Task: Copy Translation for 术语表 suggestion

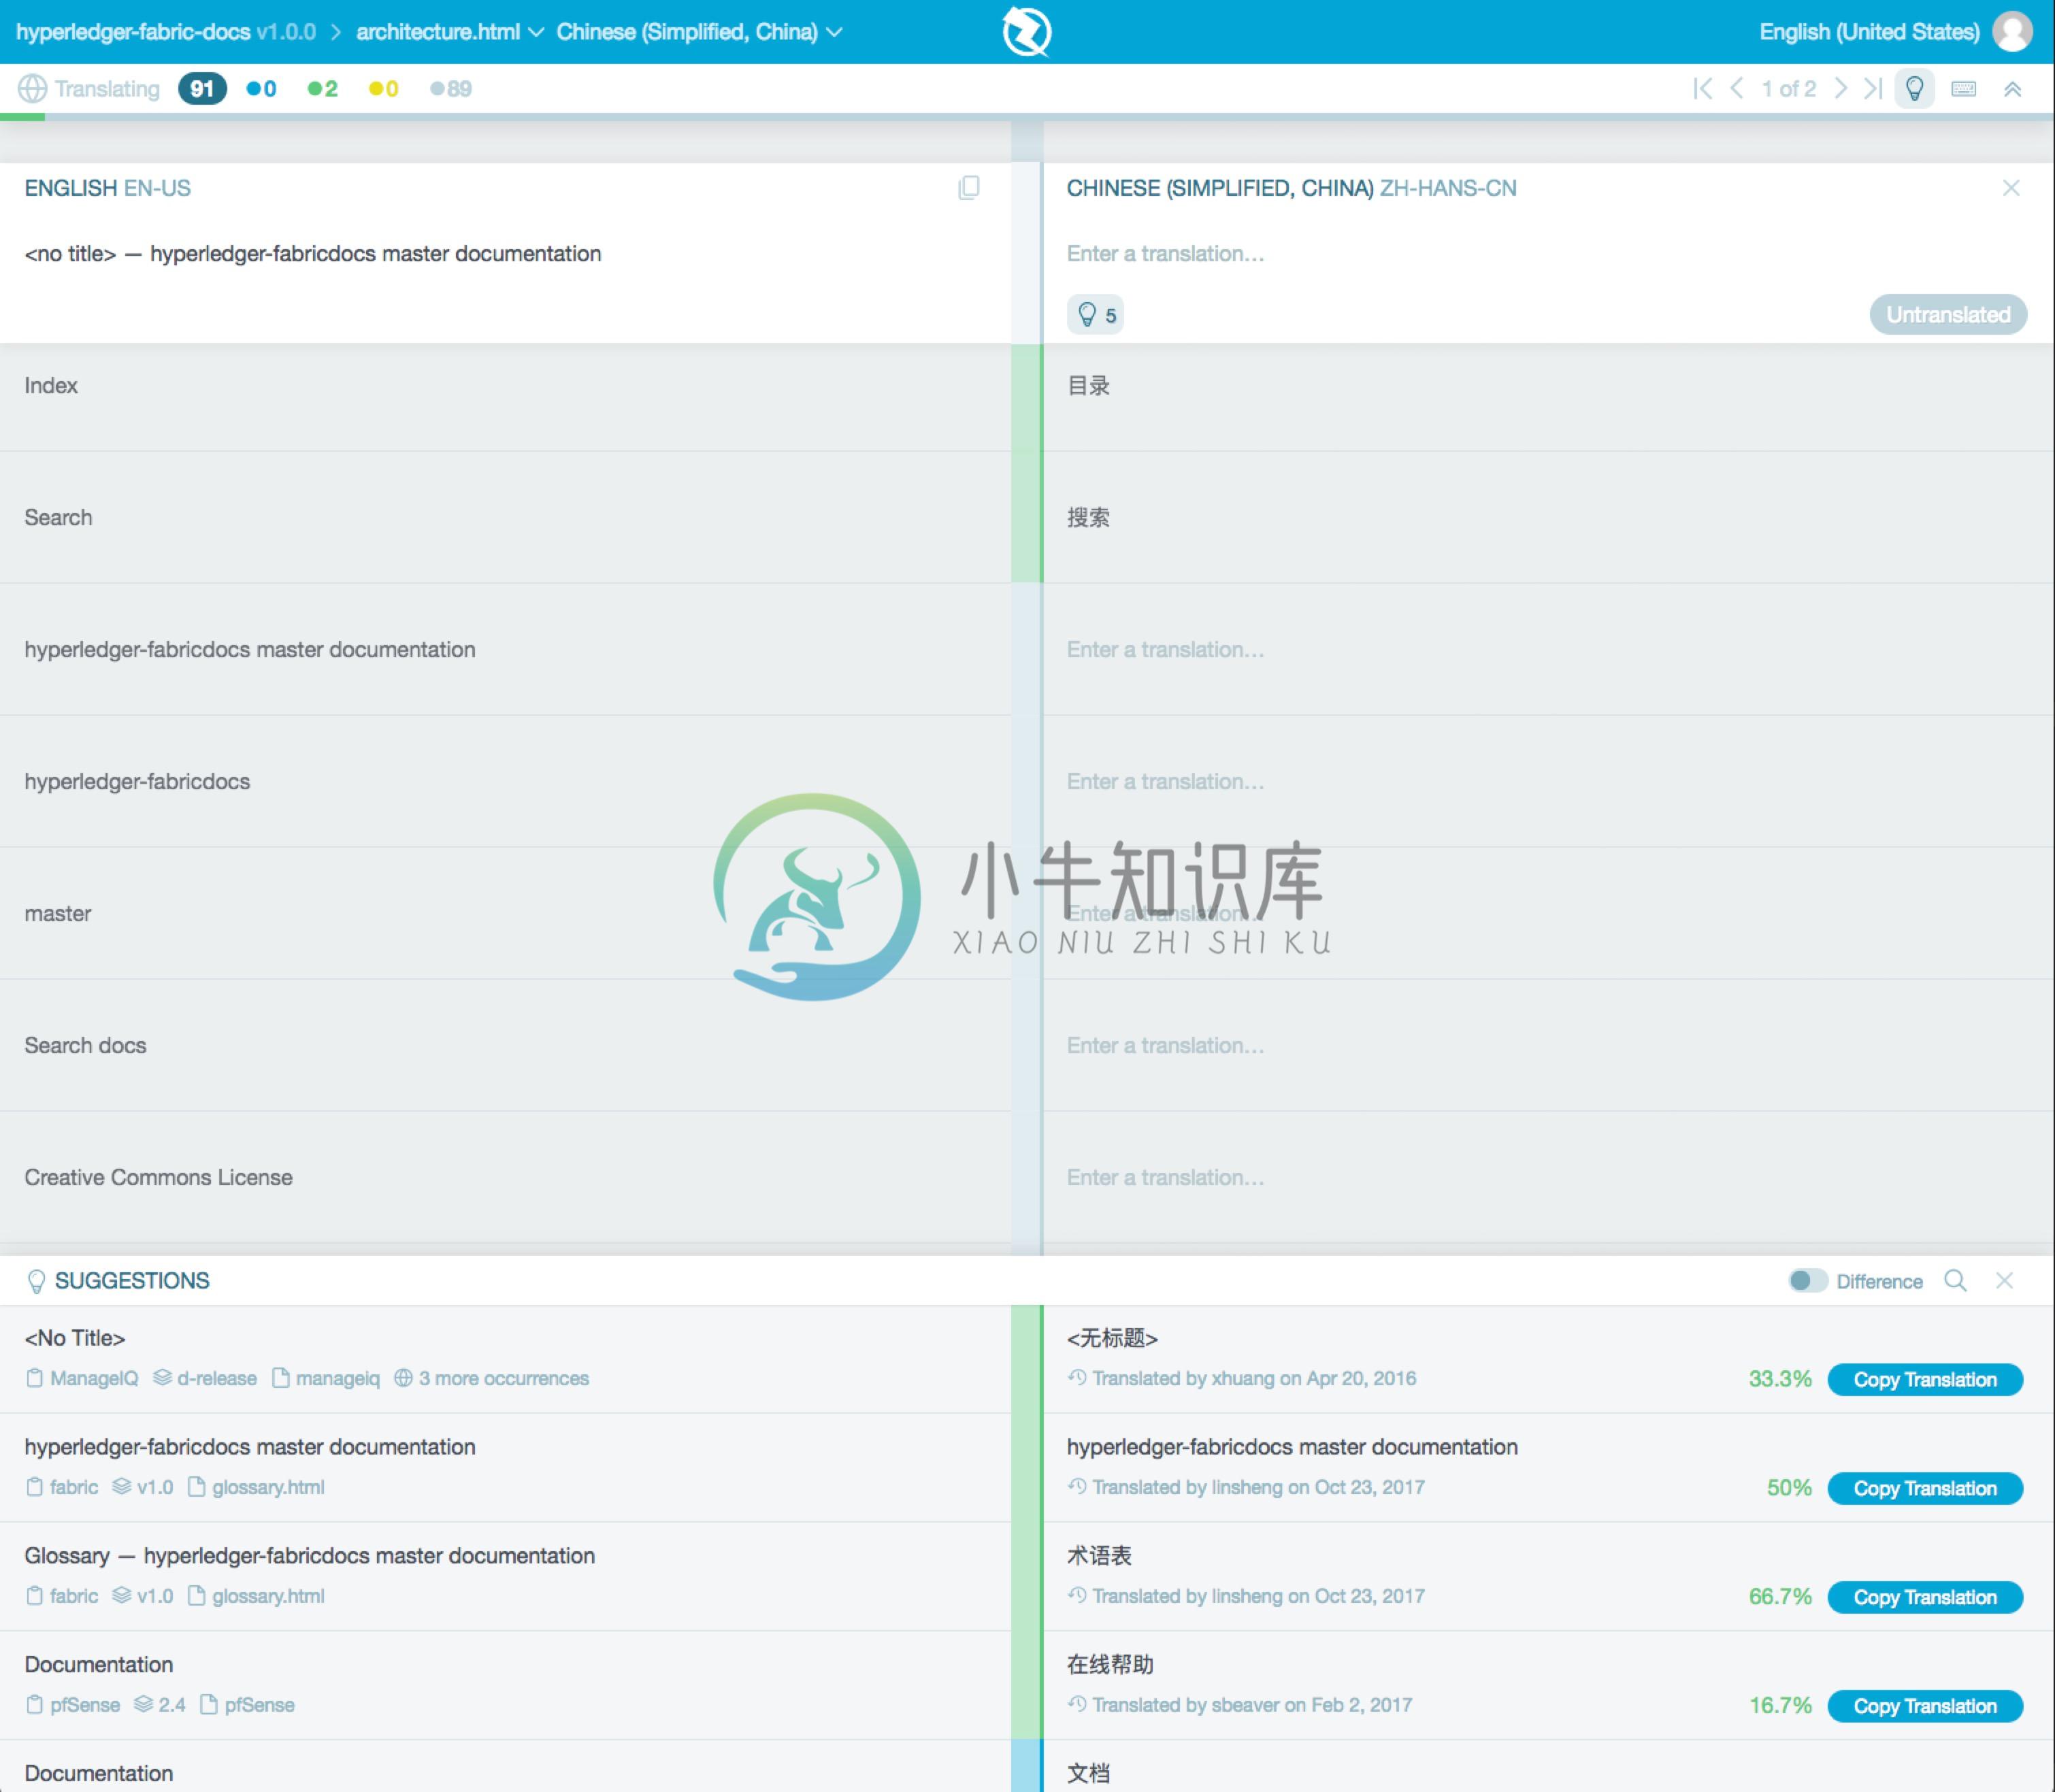Action: (x=1924, y=1597)
